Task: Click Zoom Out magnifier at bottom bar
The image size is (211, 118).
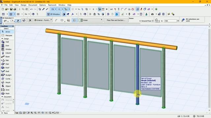Action: coord(35,113)
